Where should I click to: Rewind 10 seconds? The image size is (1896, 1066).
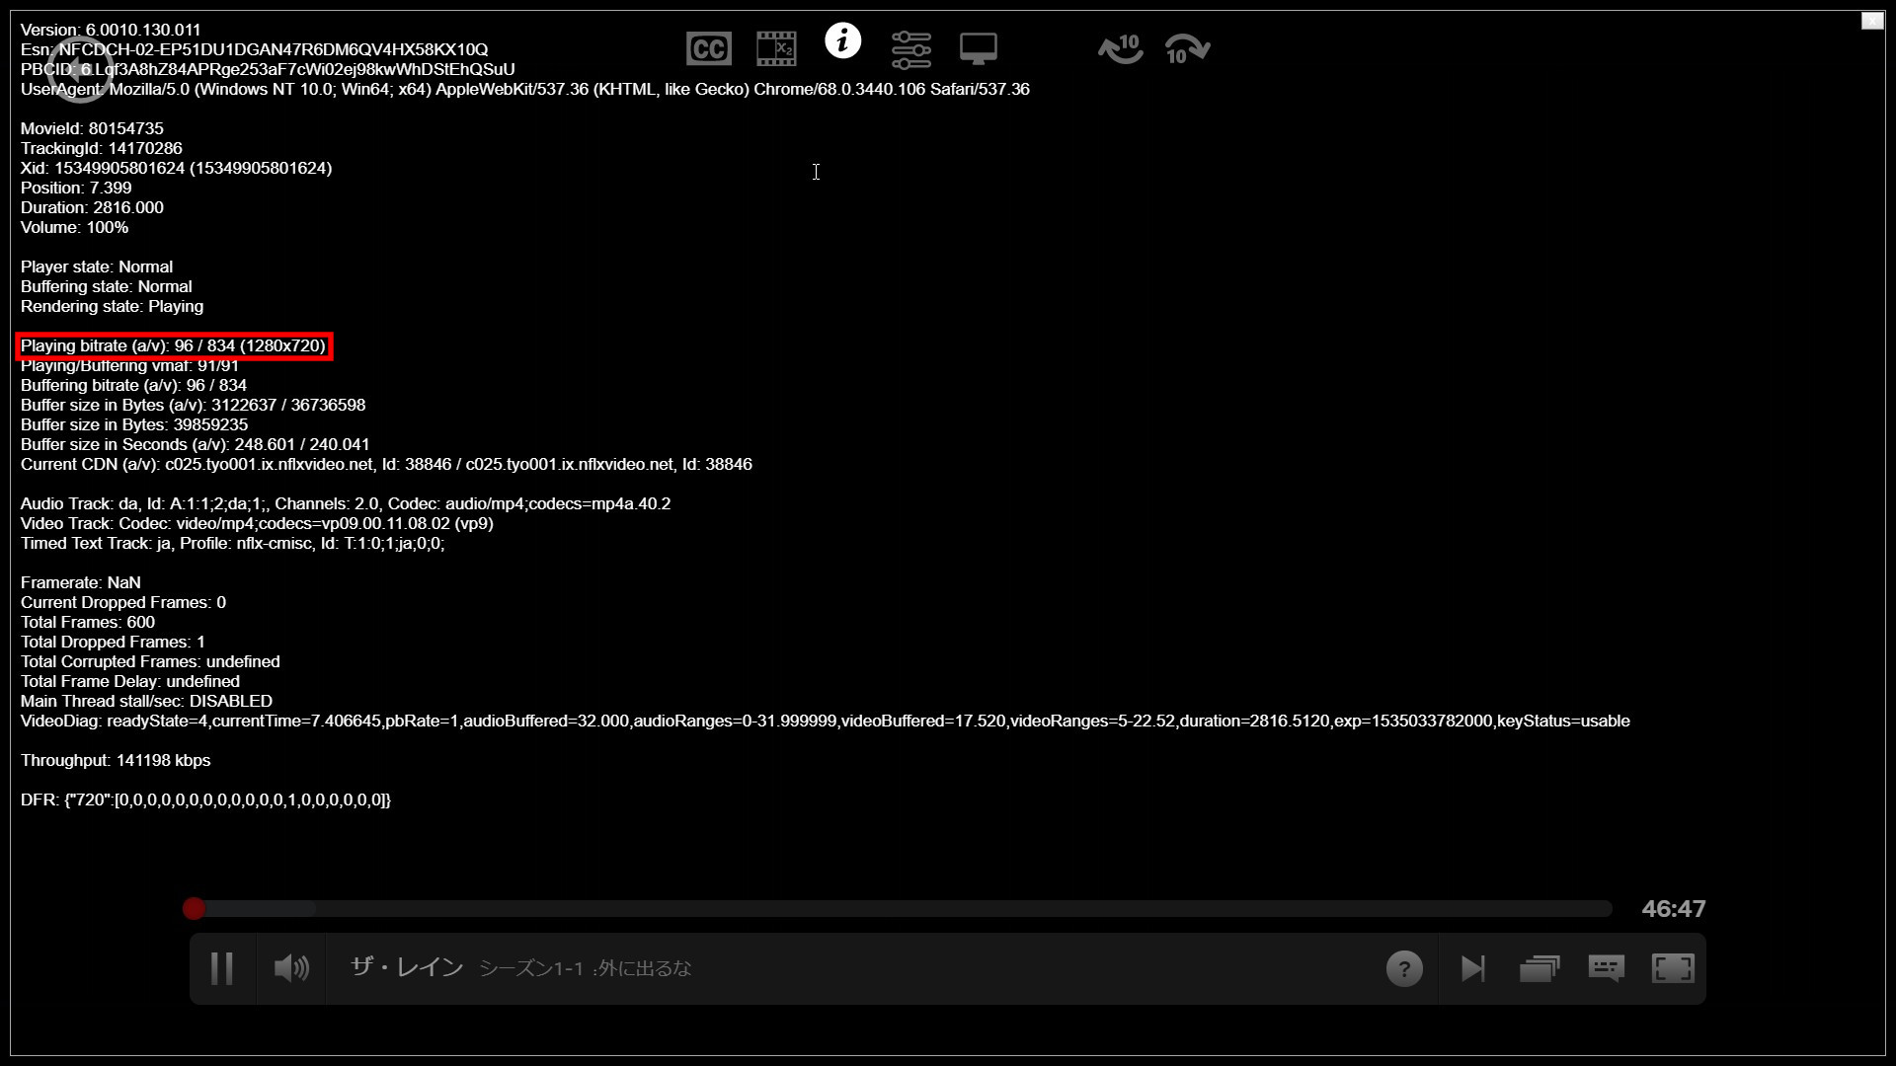coord(1121,48)
